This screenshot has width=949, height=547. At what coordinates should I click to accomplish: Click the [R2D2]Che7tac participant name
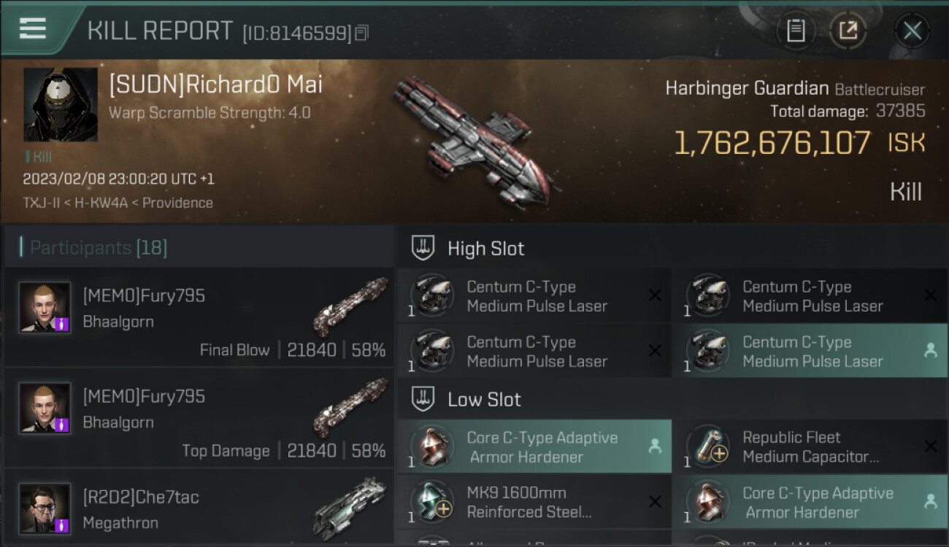(x=141, y=497)
